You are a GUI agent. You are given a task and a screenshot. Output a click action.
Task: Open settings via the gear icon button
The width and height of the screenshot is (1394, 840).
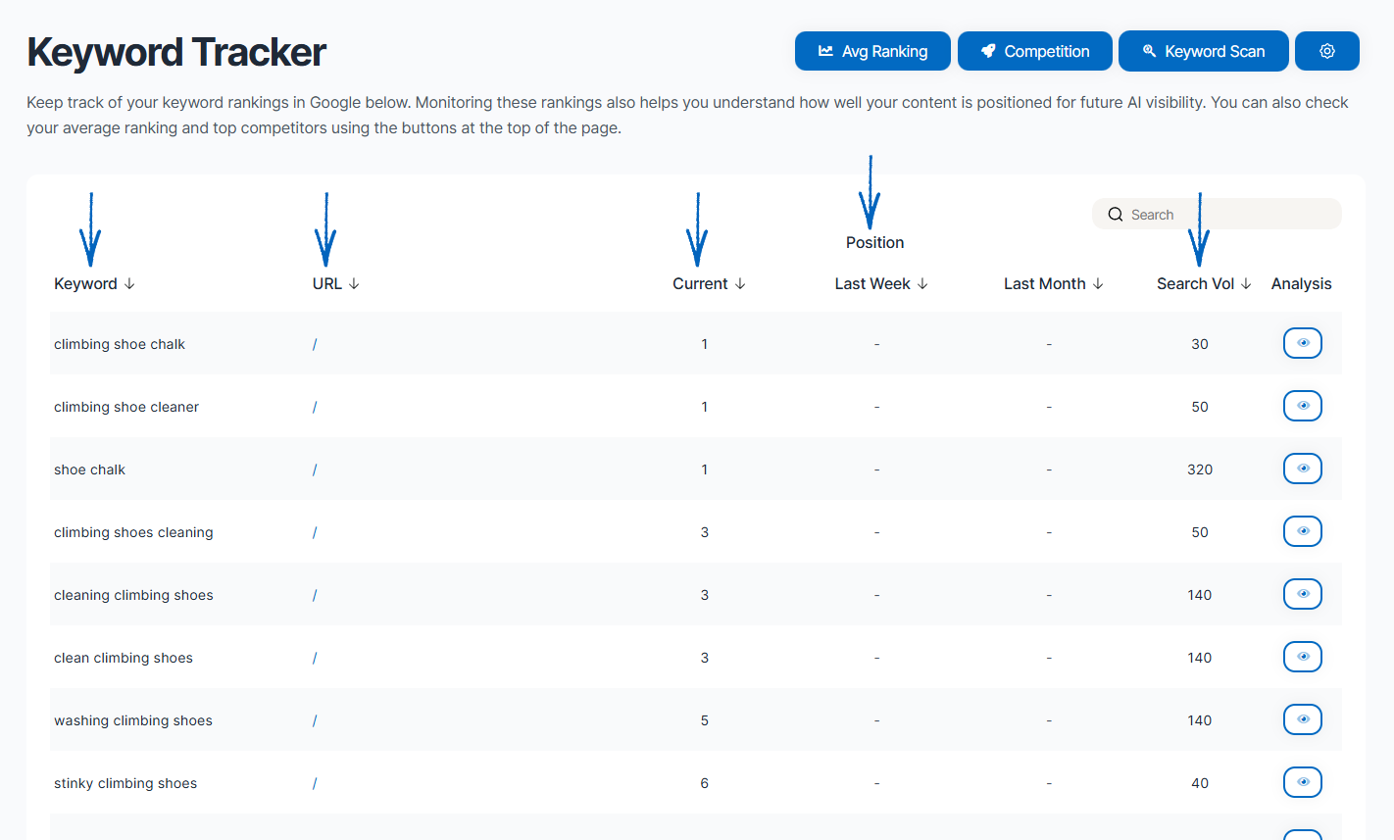coord(1327,51)
